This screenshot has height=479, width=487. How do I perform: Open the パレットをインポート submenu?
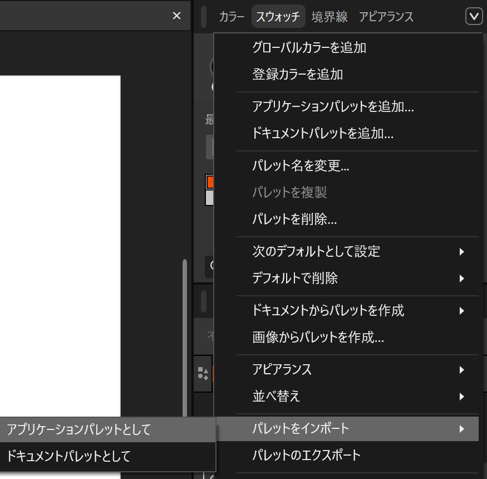coord(346,429)
